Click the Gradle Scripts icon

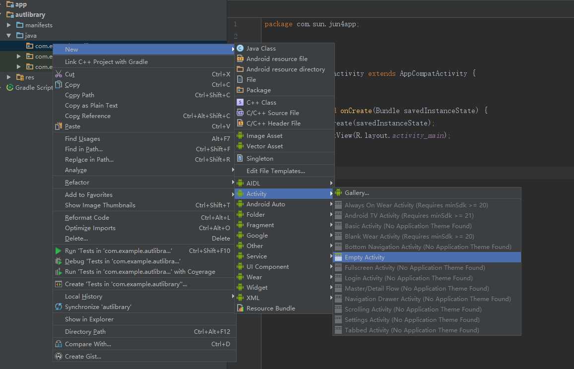10,87
